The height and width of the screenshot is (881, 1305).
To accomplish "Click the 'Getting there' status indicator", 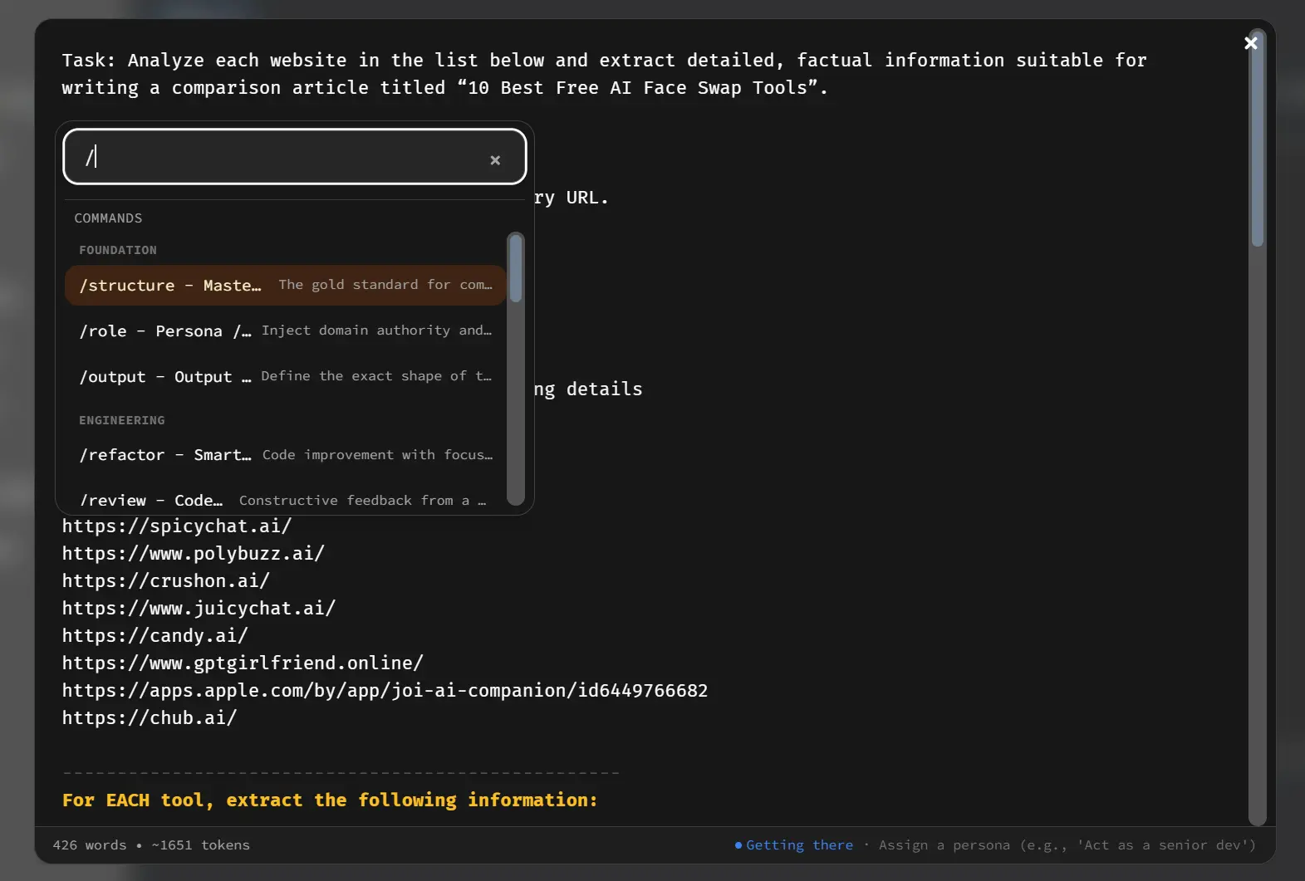I will click(794, 845).
